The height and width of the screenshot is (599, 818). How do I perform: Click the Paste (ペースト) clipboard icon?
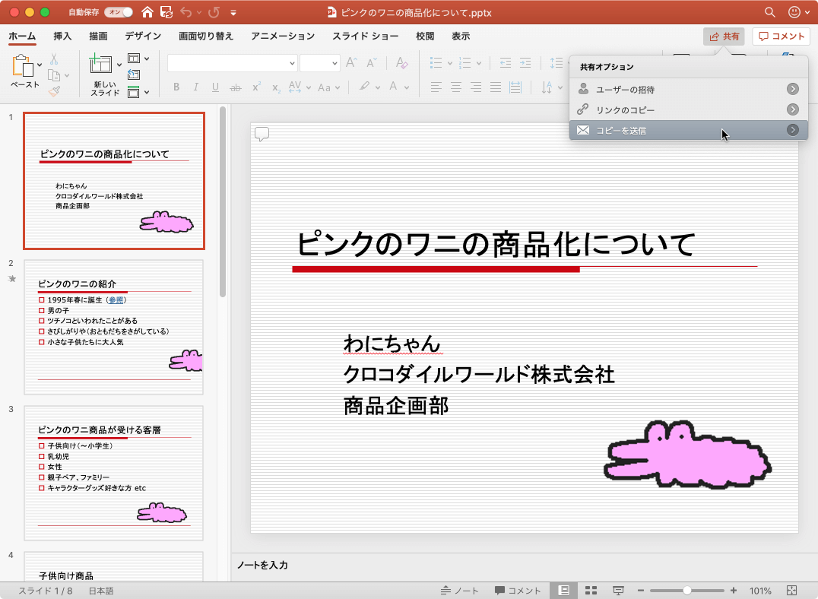[22, 67]
